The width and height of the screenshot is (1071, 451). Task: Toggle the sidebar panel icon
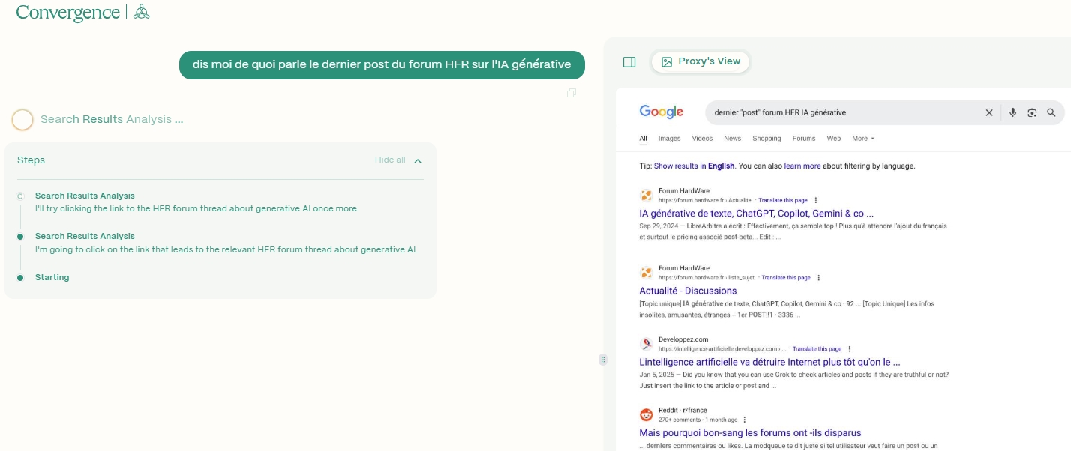click(x=629, y=62)
